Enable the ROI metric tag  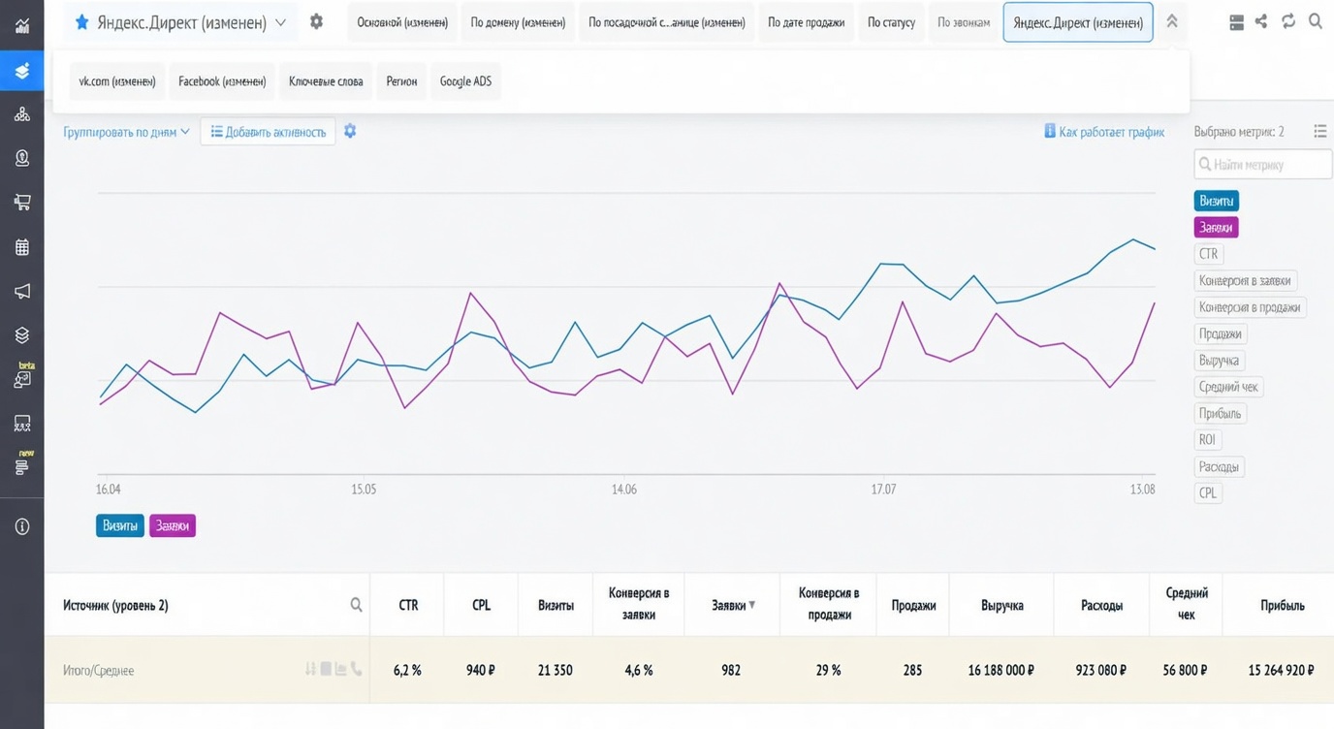pyautogui.click(x=1207, y=439)
